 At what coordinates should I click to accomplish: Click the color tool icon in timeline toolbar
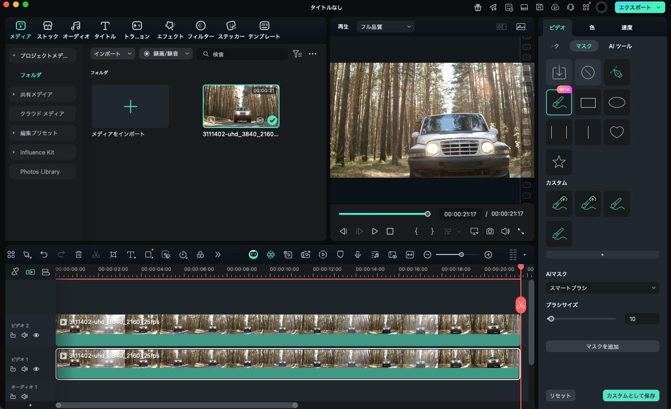coord(200,254)
